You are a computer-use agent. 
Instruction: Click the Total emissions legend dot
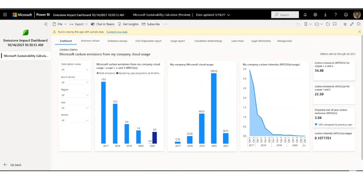(97, 73)
